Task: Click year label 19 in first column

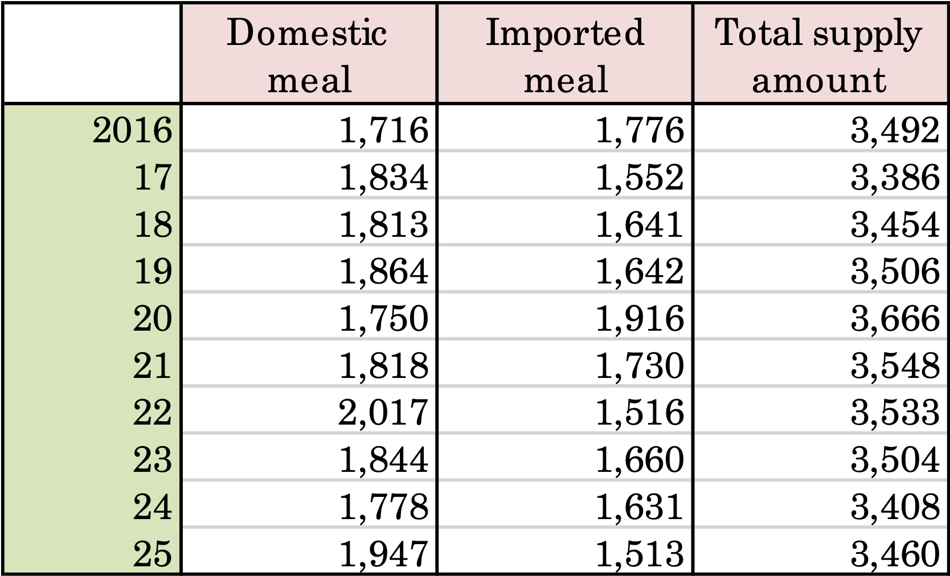Action: (153, 271)
